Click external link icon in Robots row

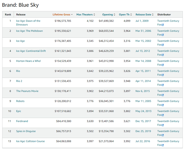(163, 105)
